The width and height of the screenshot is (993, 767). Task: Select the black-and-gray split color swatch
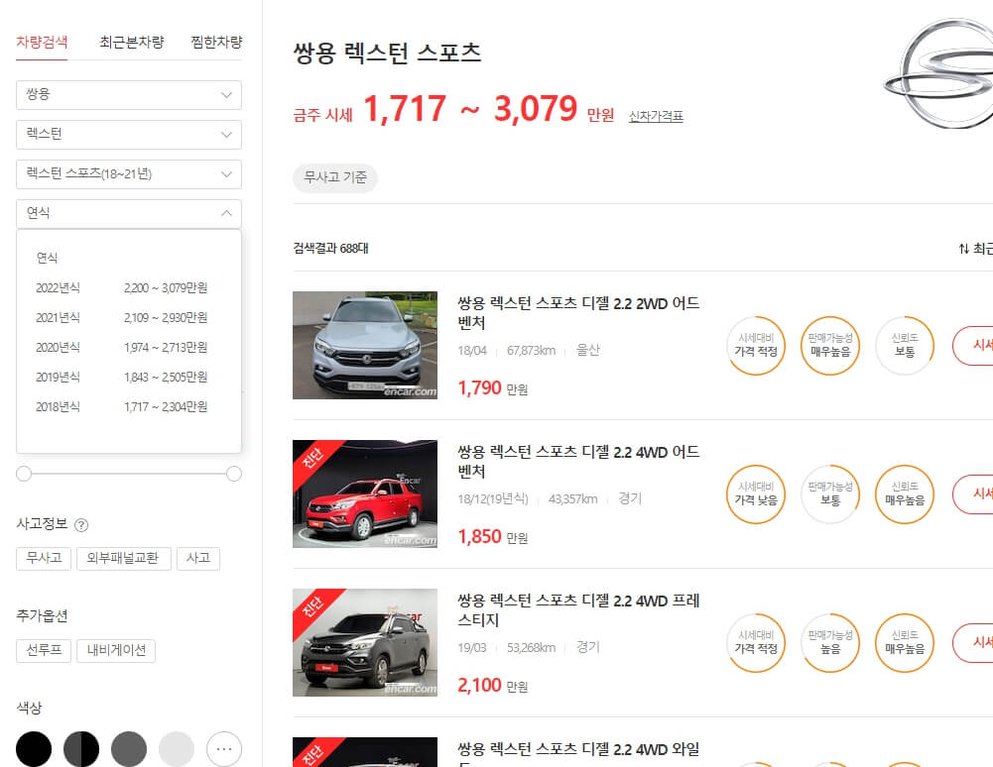click(81, 748)
